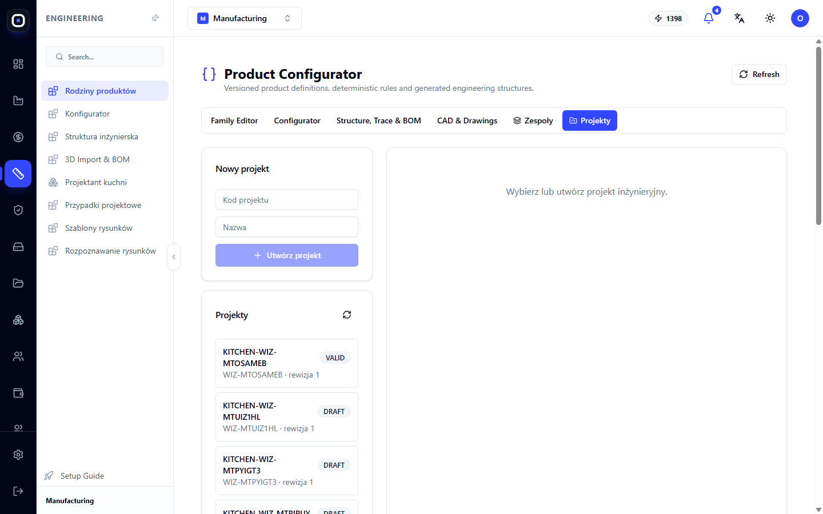Screen dimensions: 823x514
Task: Open the dashboard grid icon in the left rail
Action: (x=18, y=64)
